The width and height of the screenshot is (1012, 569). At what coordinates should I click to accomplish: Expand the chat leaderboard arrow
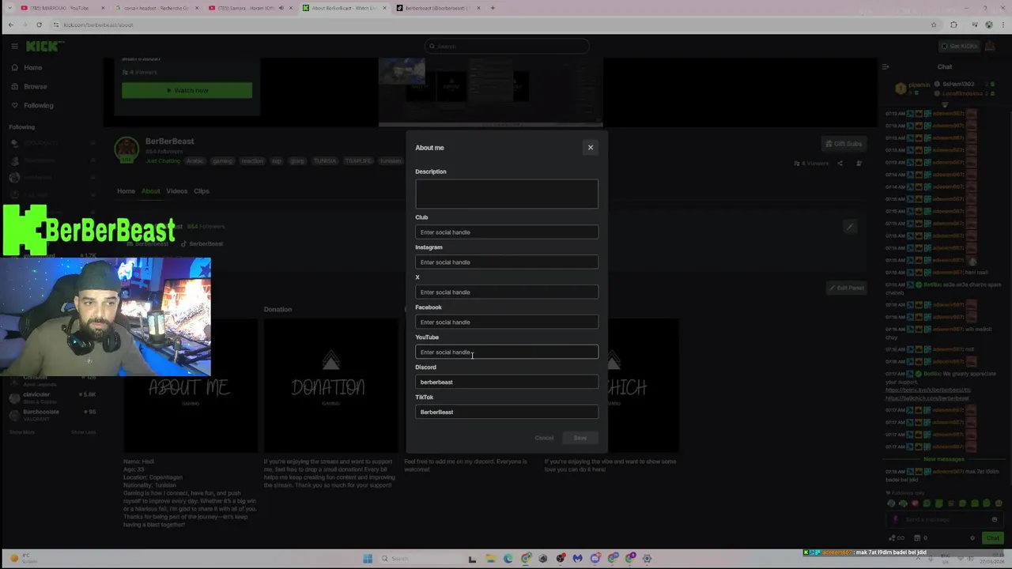coord(945,105)
